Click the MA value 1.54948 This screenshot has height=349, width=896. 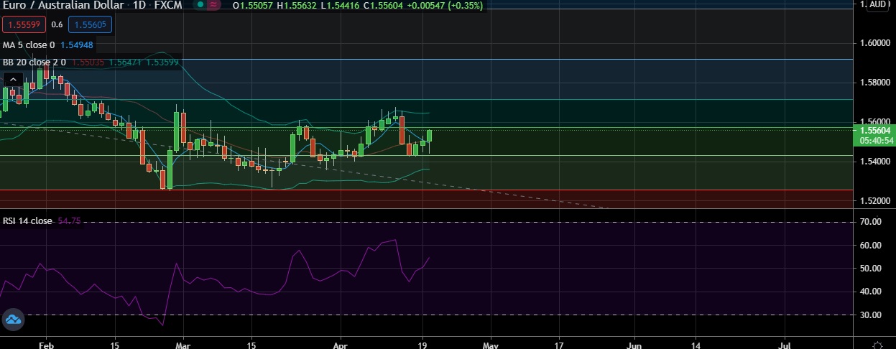(76, 45)
